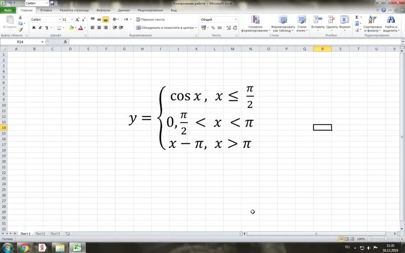
Task: Open sheet Лист3
Action: coord(55,234)
